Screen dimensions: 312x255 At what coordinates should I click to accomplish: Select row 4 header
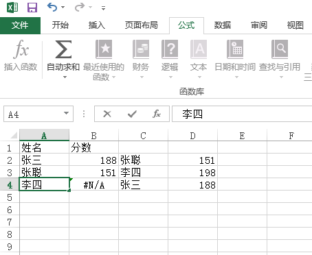(x=10, y=184)
